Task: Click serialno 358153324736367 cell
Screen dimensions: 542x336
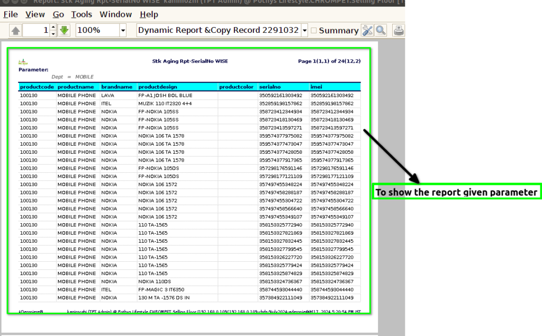Action: (281, 281)
